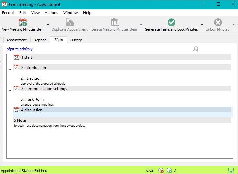The image size is (238, 174).
Task: Expand the toolbar overflow arrow at far right
Action: (234, 25)
